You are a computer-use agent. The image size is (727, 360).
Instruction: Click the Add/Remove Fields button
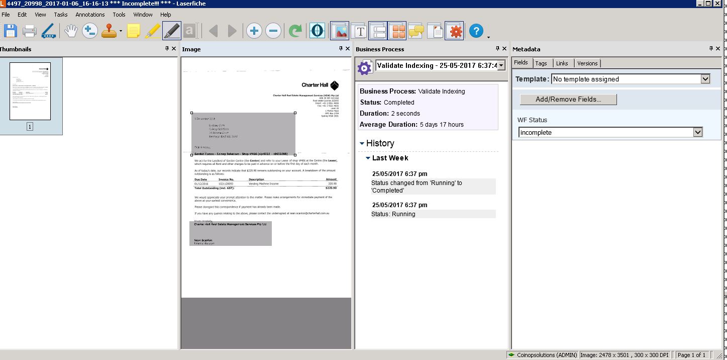[x=568, y=99]
